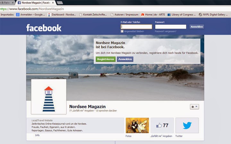Click the browser address bar URL
231x144 pixels.
tap(32, 9)
